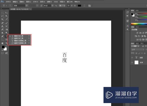Screen dimensions: 147x106
Task: Open the Character and Paragraph panel
Action: point(89,6)
